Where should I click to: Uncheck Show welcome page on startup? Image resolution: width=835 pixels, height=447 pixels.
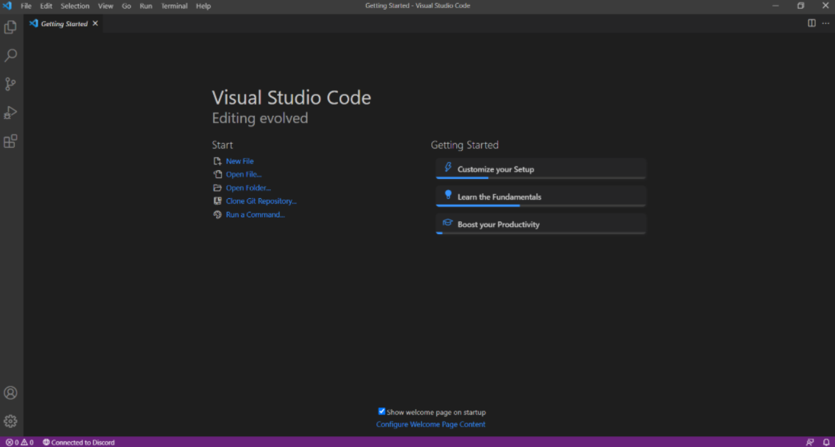click(x=381, y=411)
